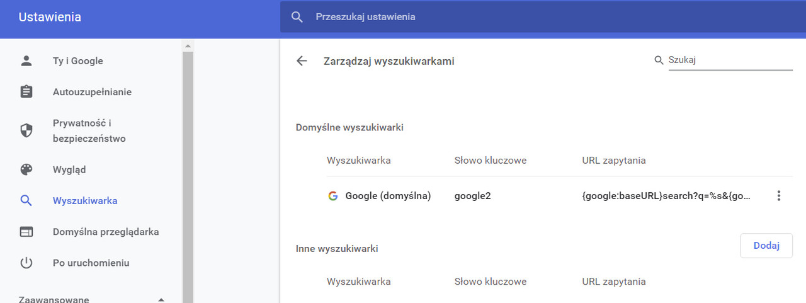The height and width of the screenshot is (303, 806).
Task: Click the Inne wyszukiwarki section heading
Action: click(337, 248)
